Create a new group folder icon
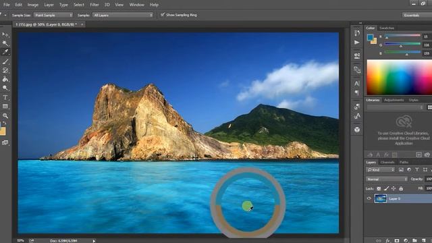The width and height of the screenshot is (432, 243). pyautogui.click(x=414, y=240)
